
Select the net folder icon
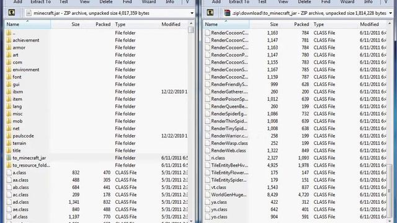tap(9, 128)
